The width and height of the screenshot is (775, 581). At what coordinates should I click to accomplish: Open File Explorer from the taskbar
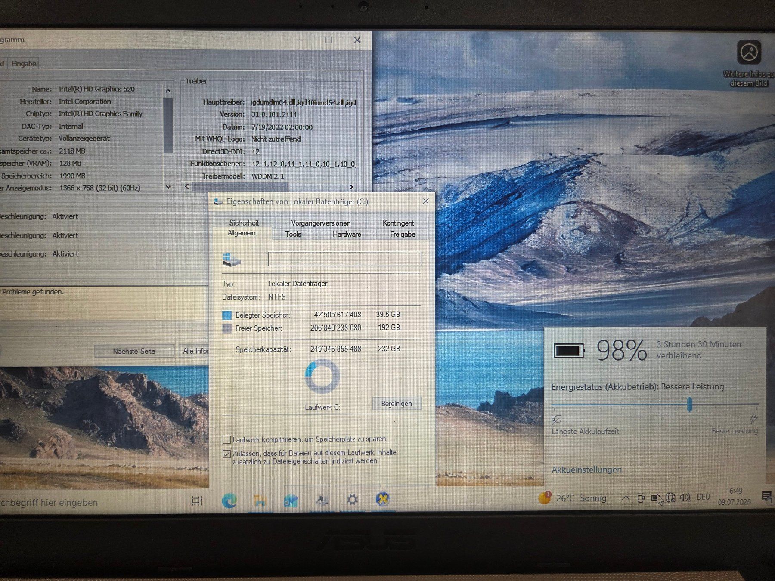click(x=260, y=500)
